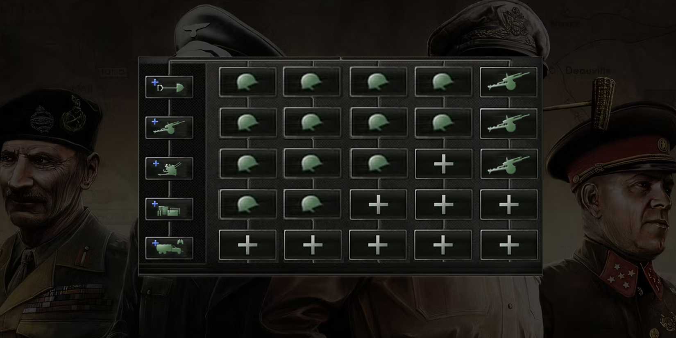Click the support artillery company slot

click(169, 127)
